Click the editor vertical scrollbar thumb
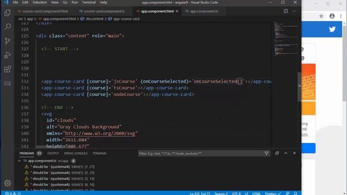347x195 pixels. [x=299, y=87]
